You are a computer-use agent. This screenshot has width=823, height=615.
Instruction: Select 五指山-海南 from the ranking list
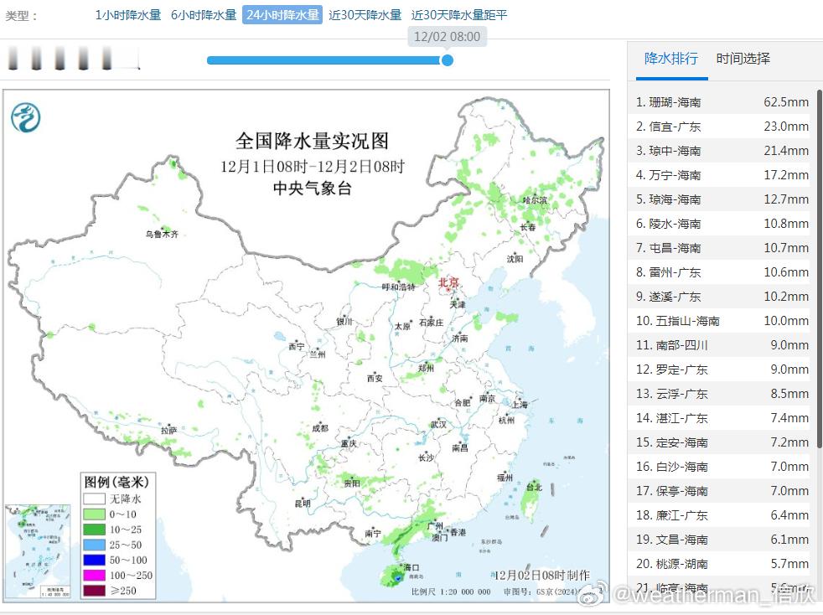(x=721, y=320)
